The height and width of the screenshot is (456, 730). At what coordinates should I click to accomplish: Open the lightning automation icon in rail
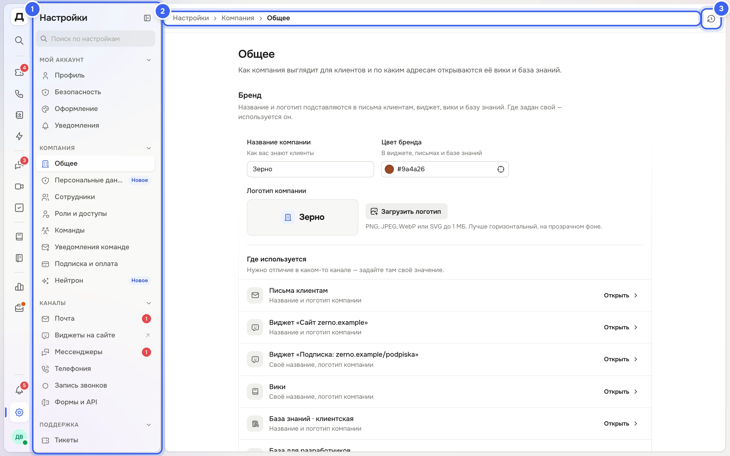[19, 136]
